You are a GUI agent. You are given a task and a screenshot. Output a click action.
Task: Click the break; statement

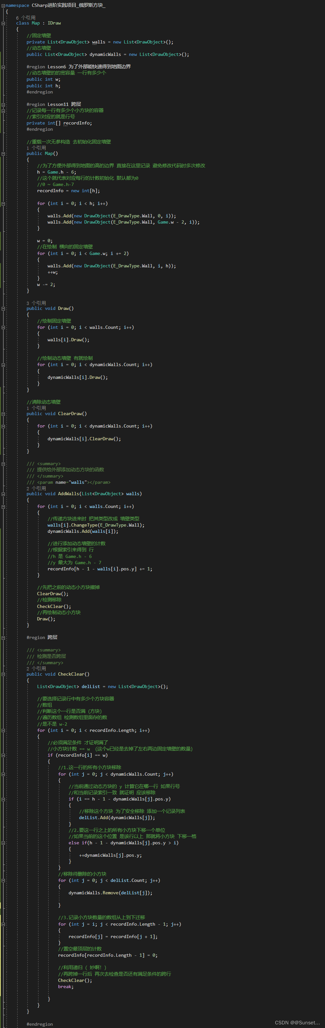point(66,986)
